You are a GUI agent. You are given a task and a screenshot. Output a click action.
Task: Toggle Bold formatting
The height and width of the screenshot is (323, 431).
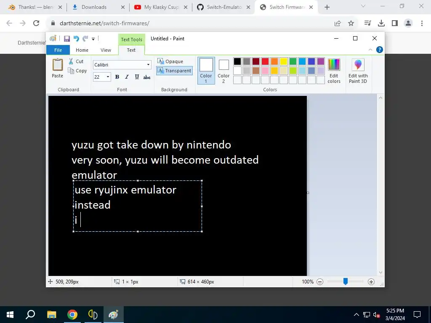point(117,77)
